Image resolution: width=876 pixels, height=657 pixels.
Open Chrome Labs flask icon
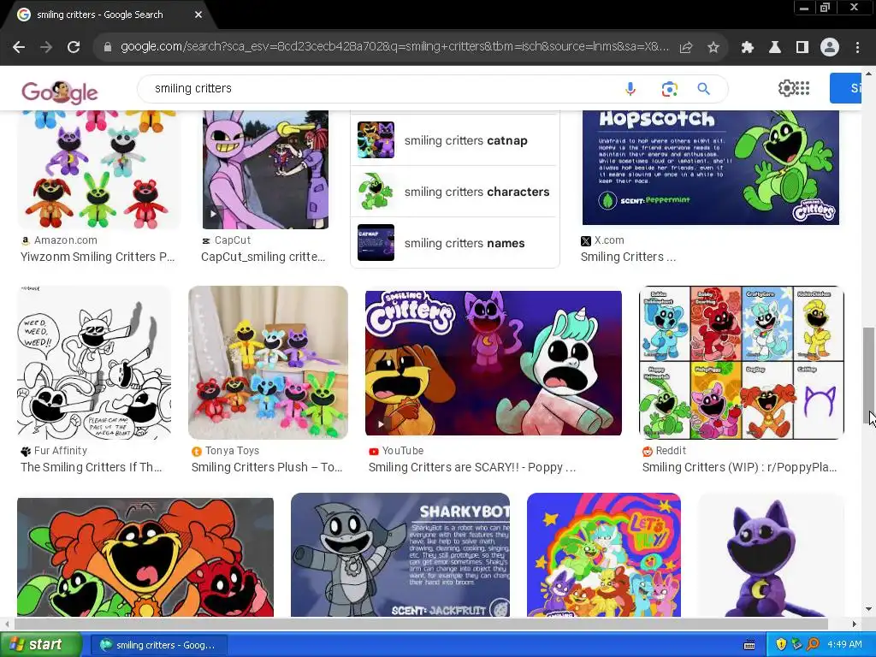775,48
